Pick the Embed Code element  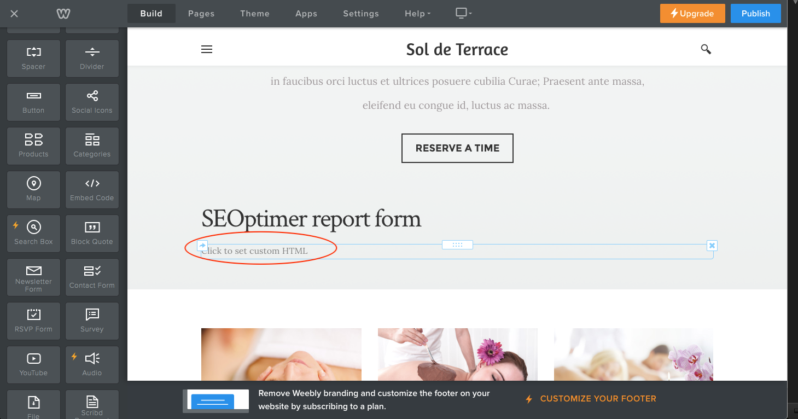click(92, 189)
